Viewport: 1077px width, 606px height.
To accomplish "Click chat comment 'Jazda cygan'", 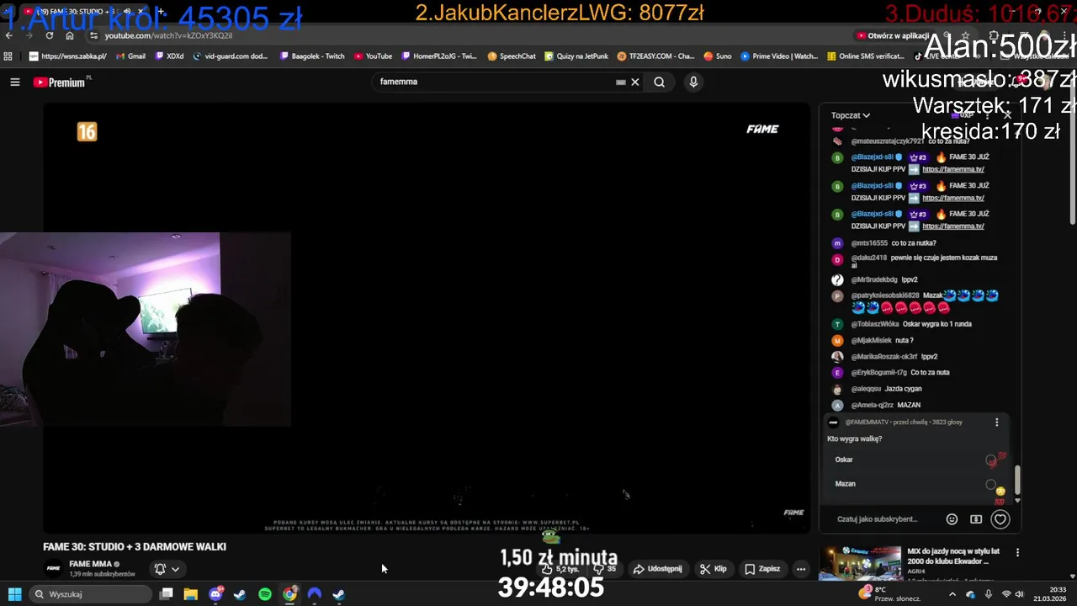I will [x=903, y=389].
